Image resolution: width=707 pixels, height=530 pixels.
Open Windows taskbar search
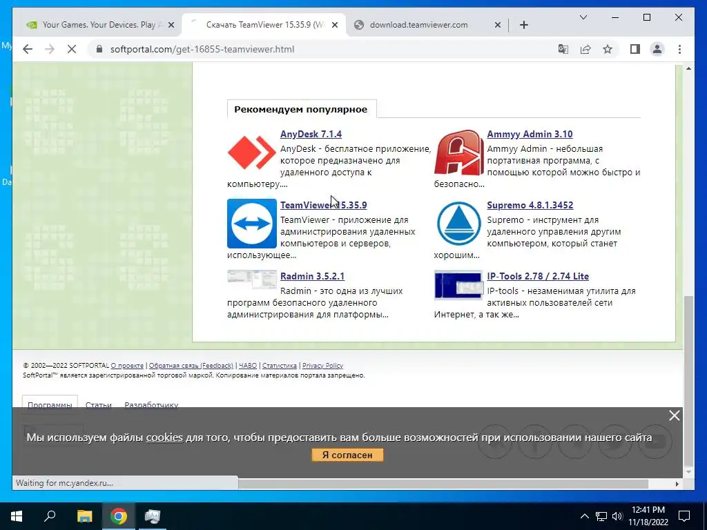coord(50,516)
